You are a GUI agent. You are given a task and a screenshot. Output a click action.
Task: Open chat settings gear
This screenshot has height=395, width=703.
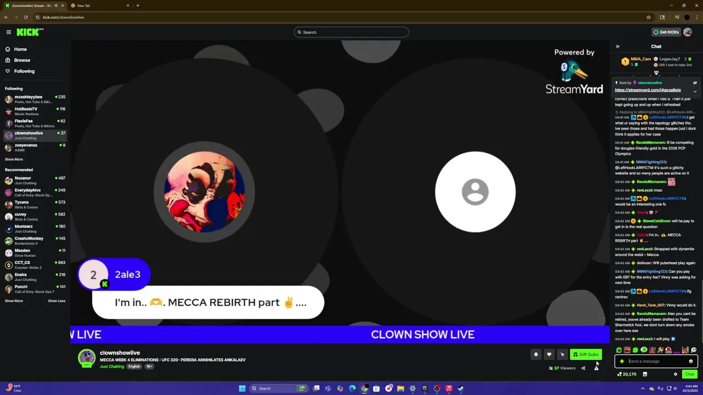676,374
